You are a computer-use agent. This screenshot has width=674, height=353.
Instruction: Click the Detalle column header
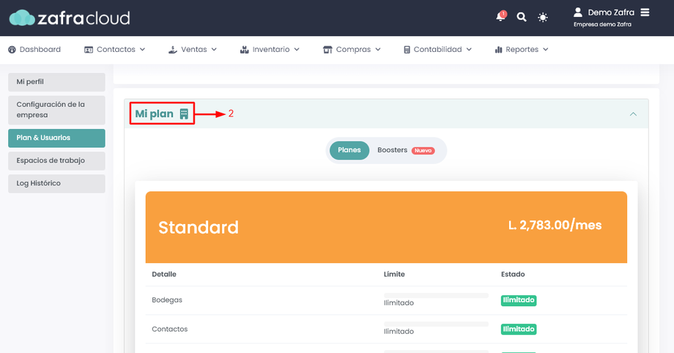164,275
